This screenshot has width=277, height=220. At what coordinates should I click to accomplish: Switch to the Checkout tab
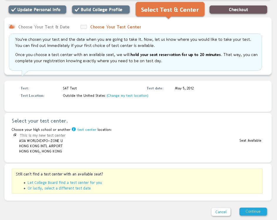pos(238,10)
